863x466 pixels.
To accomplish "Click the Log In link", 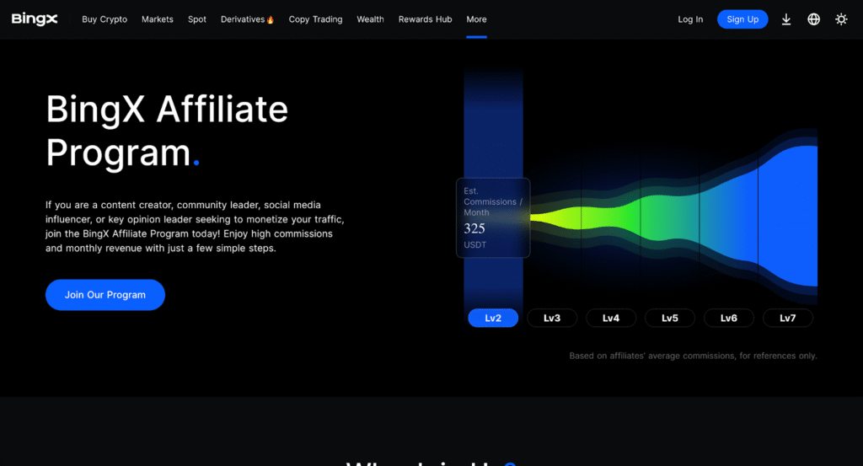I will click(690, 19).
